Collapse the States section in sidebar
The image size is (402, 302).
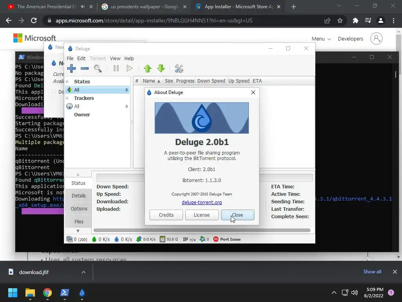[67, 82]
